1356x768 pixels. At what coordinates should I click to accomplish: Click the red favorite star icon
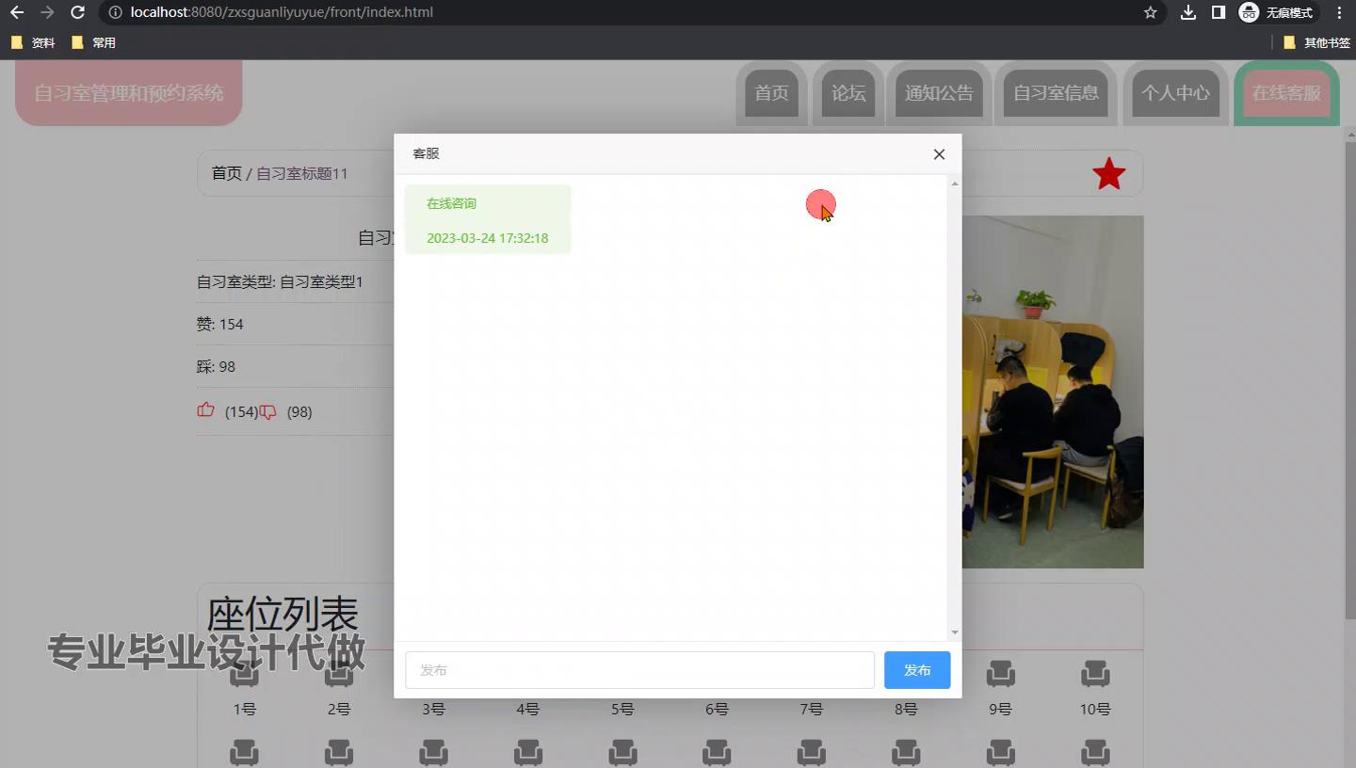pos(1108,174)
